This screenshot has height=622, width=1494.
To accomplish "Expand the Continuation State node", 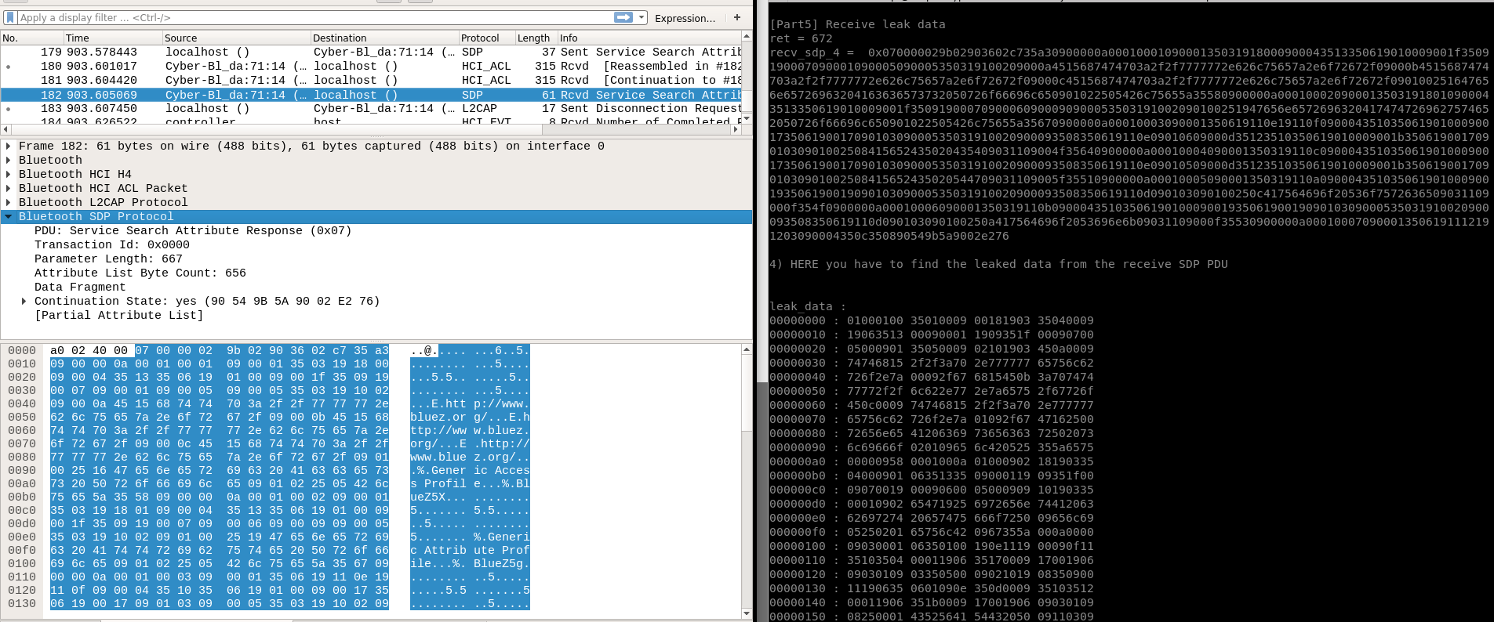I will (24, 301).
